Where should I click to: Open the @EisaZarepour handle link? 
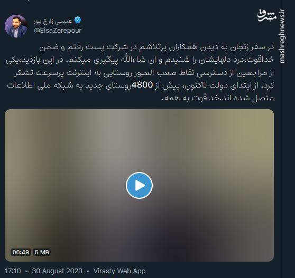58,31
